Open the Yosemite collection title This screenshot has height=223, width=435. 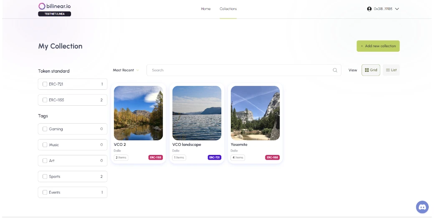pyautogui.click(x=239, y=144)
